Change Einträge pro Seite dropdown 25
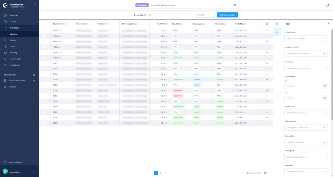 (266, 173)
